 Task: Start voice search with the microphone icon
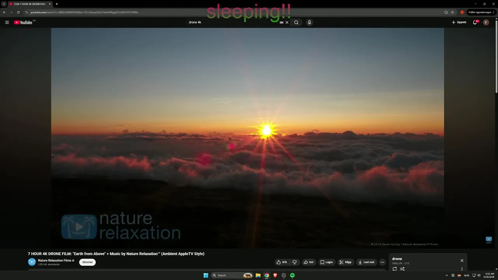pyautogui.click(x=309, y=22)
